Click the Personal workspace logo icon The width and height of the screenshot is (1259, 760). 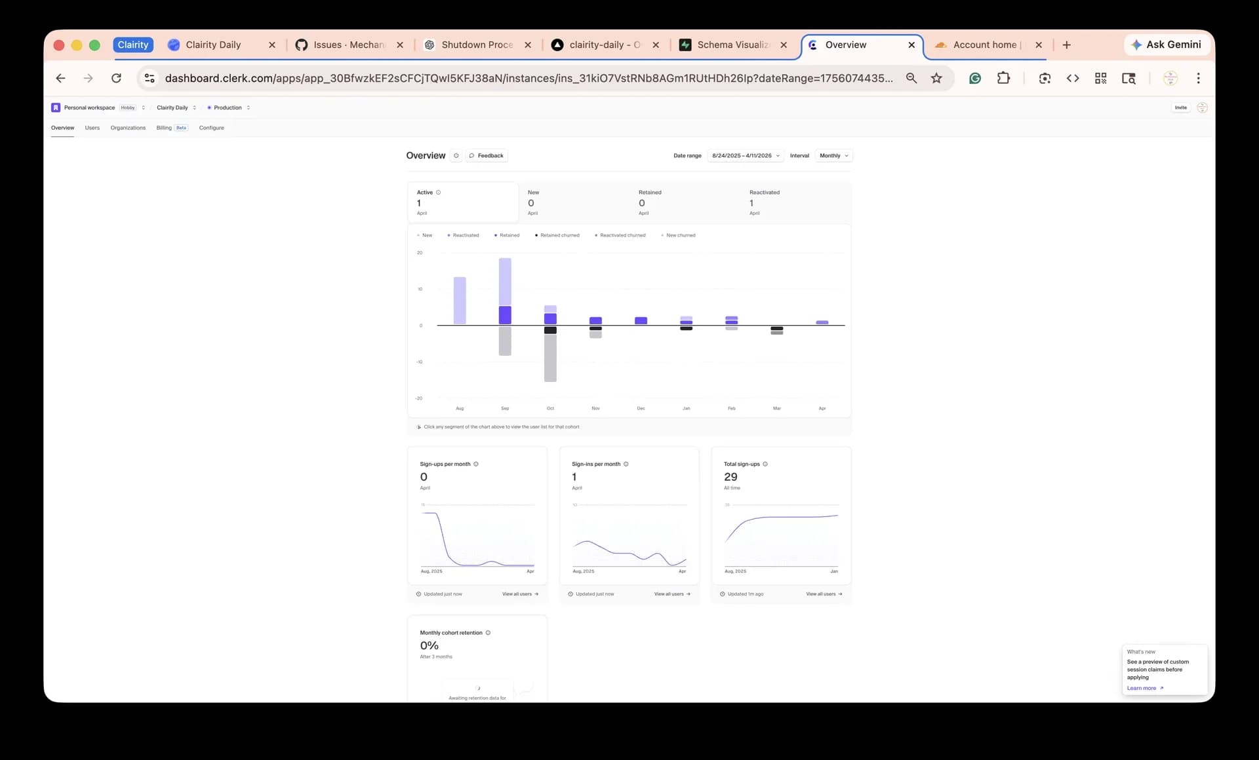(56, 107)
